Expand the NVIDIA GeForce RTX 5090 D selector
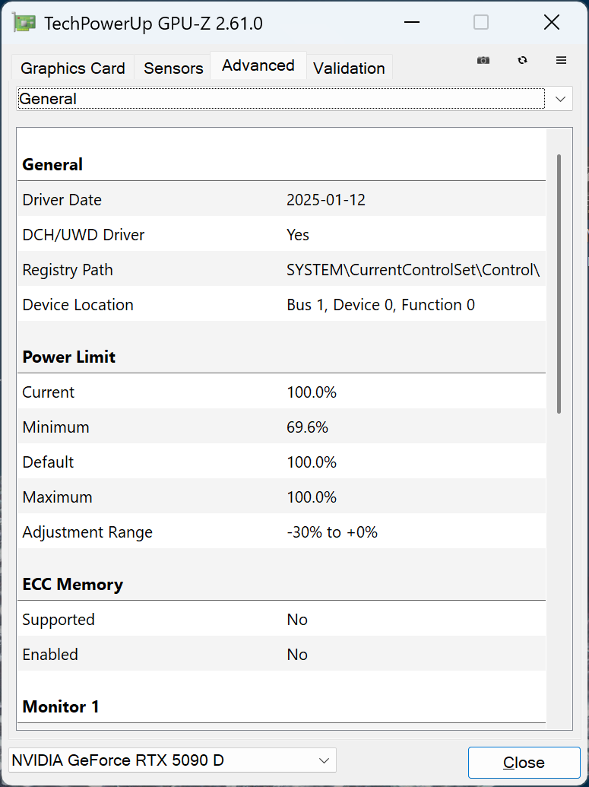Viewport: 589px width, 787px height. (x=173, y=760)
